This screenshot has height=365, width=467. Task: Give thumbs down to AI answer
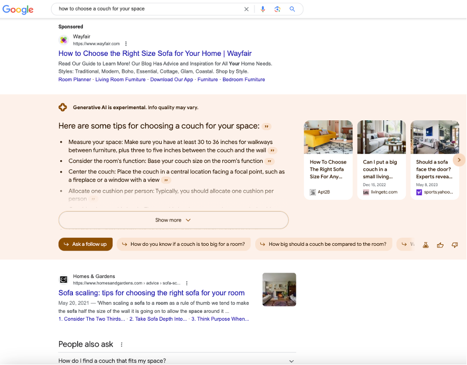[x=455, y=245]
